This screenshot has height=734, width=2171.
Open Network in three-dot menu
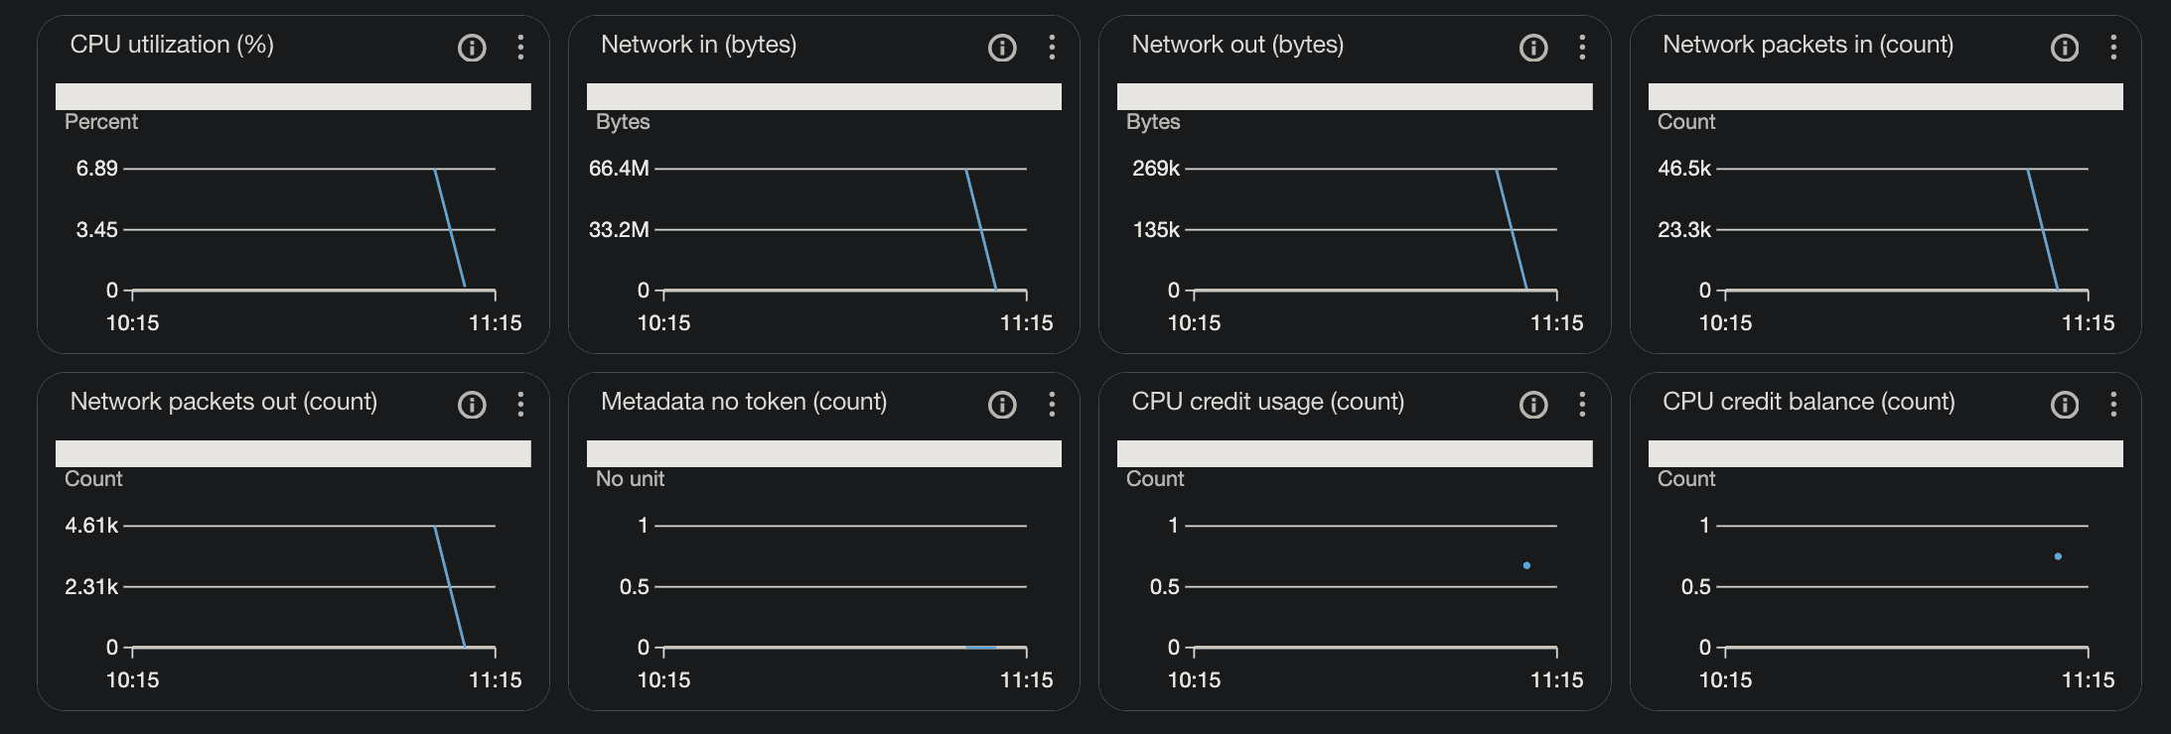(1052, 48)
